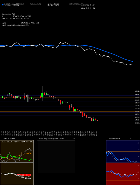
Task: Click the 1384.39 price axis label
Action: coord(137,100)
